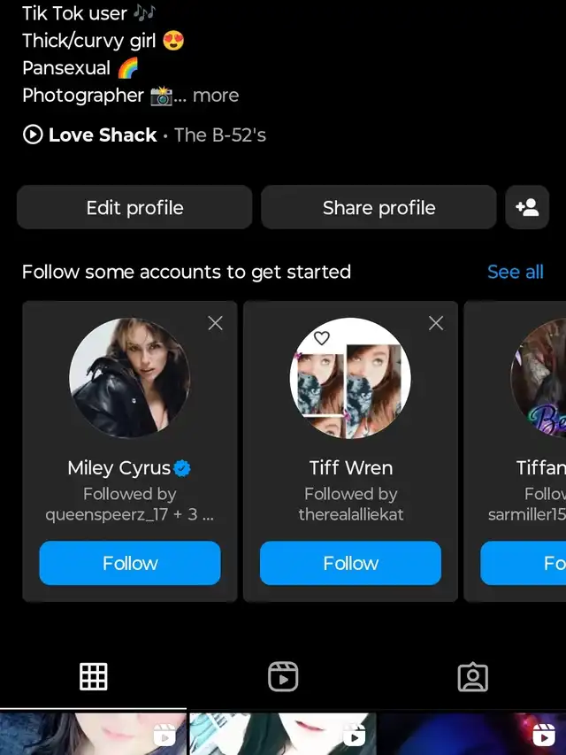Tap the Share profile button
The height and width of the screenshot is (755, 566).
coord(379,208)
